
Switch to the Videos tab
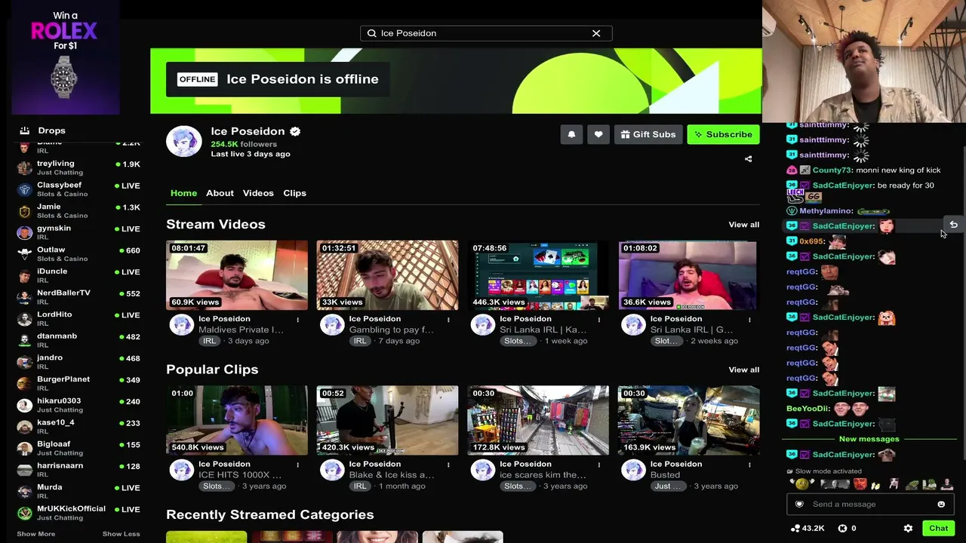point(258,193)
